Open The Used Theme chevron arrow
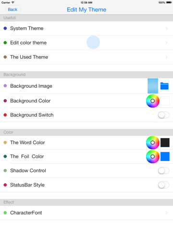 click(167, 57)
